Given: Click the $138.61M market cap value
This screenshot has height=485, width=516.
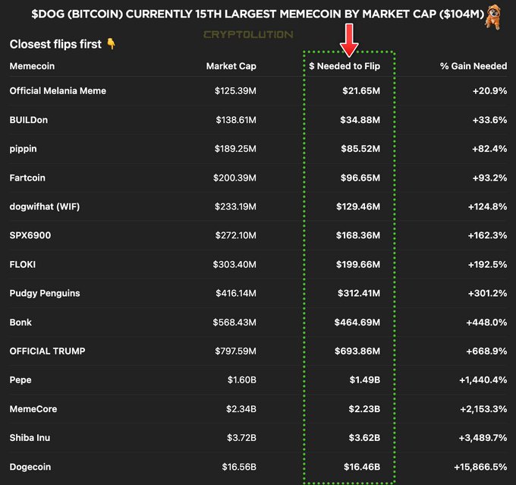Looking at the screenshot, I should [236, 120].
